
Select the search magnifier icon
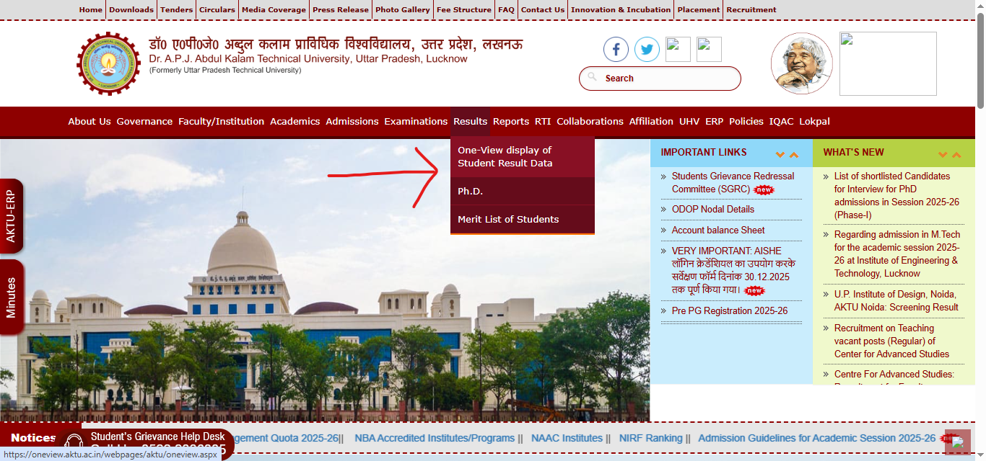coord(592,78)
